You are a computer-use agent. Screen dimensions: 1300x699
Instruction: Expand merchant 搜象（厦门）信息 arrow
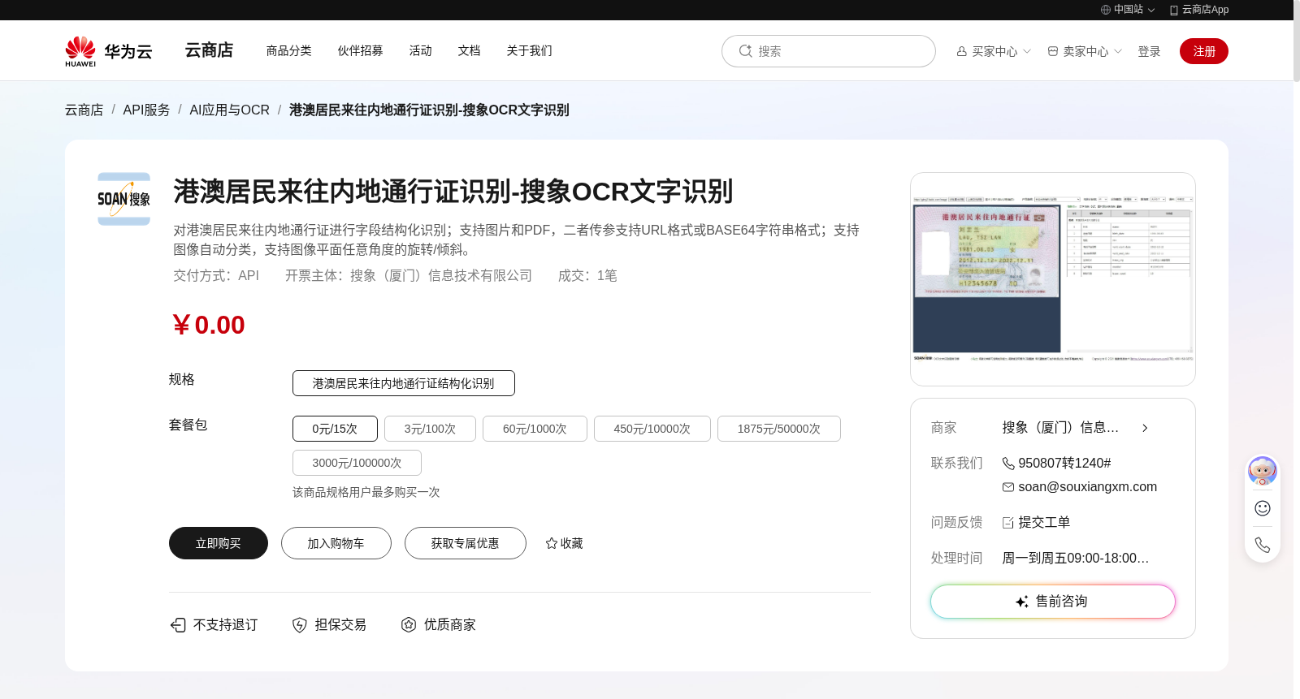[1145, 428]
